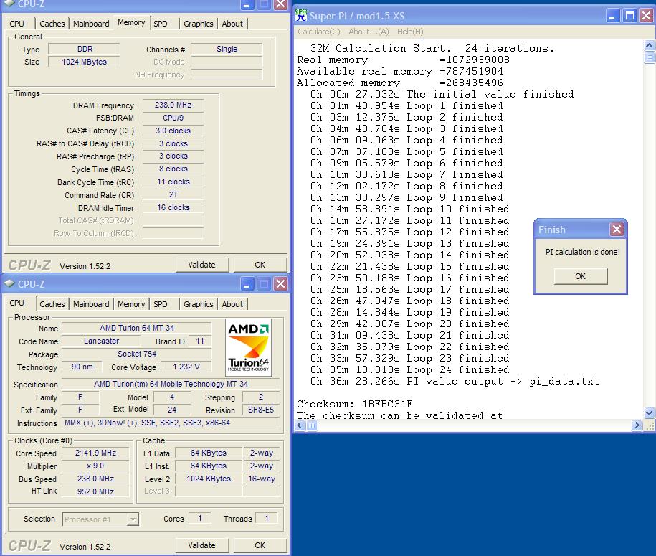The width and height of the screenshot is (656, 556).
Task: Close the Finish dialog with X
Action: (x=617, y=229)
